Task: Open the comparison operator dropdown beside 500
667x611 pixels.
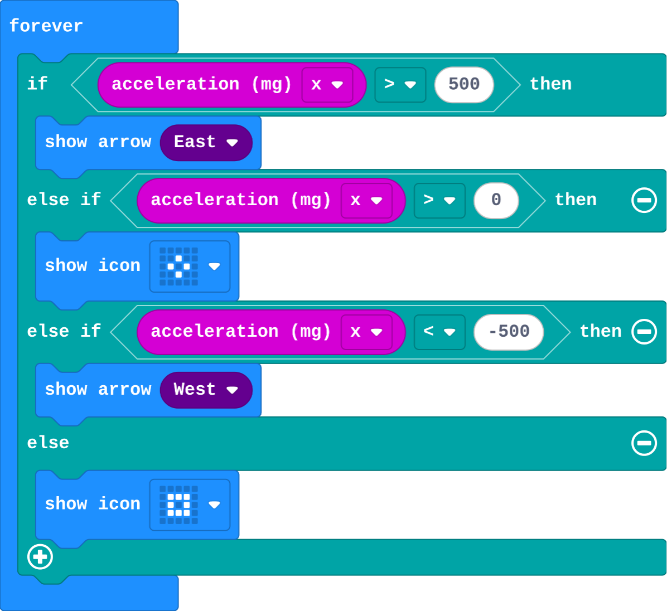Action: click(x=400, y=85)
